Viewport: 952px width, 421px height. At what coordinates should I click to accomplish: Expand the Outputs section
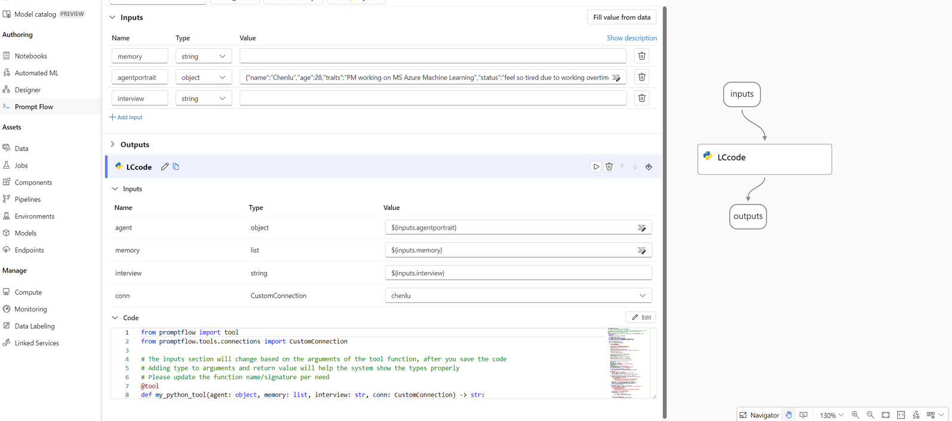(113, 144)
